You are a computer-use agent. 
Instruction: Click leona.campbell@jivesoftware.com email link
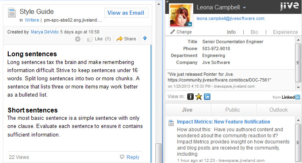coord(230,18)
